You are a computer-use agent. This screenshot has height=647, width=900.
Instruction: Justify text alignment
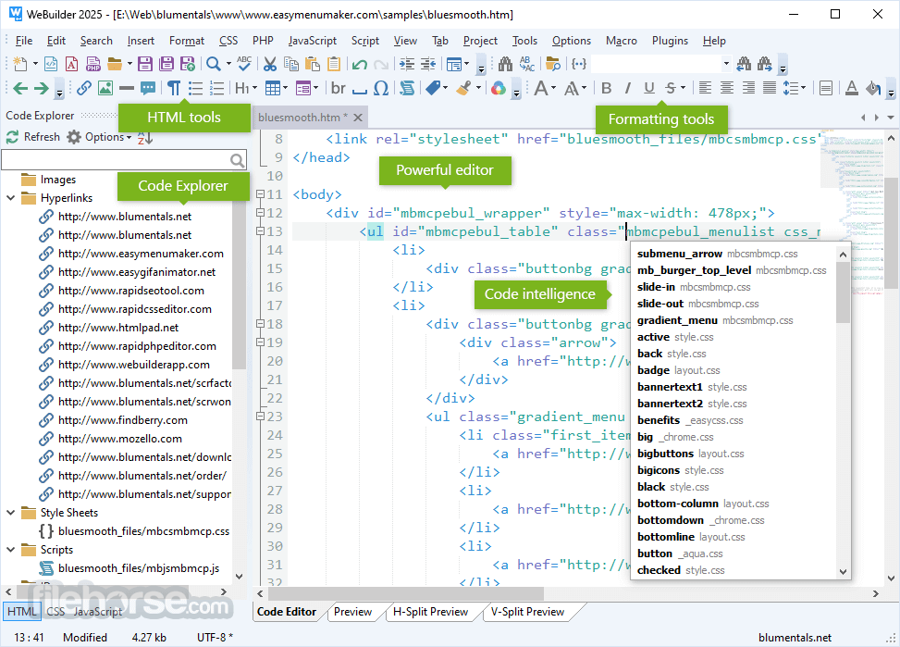(770, 89)
